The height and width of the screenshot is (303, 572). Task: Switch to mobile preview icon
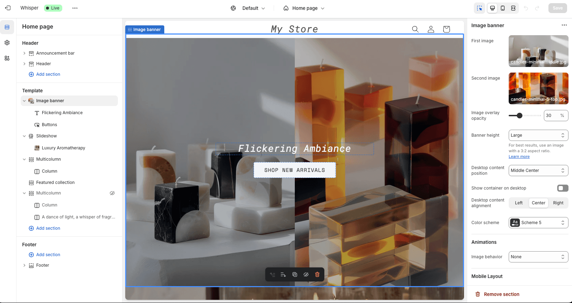click(503, 8)
